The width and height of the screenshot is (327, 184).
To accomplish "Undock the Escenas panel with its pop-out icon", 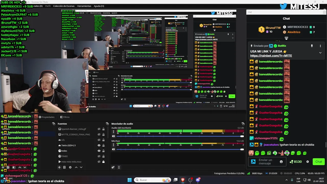I will (54, 124).
